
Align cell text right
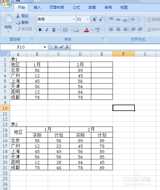[125, 29]
